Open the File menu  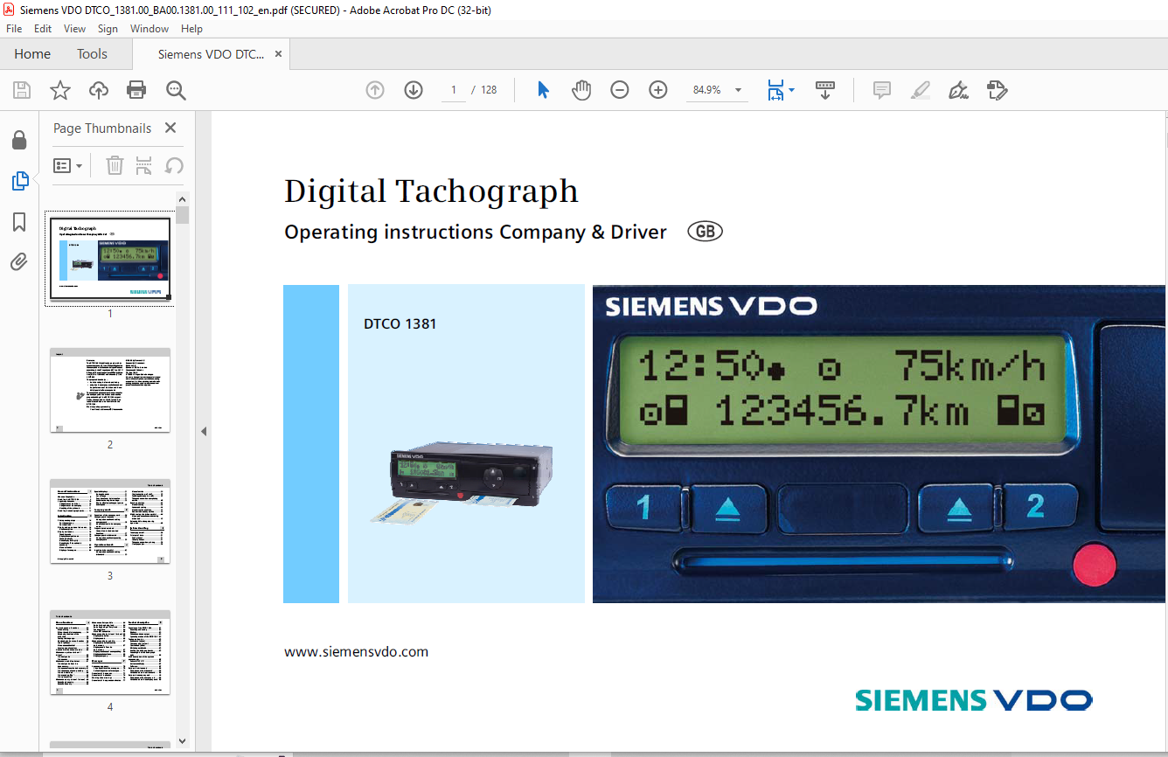pos(14,29)
